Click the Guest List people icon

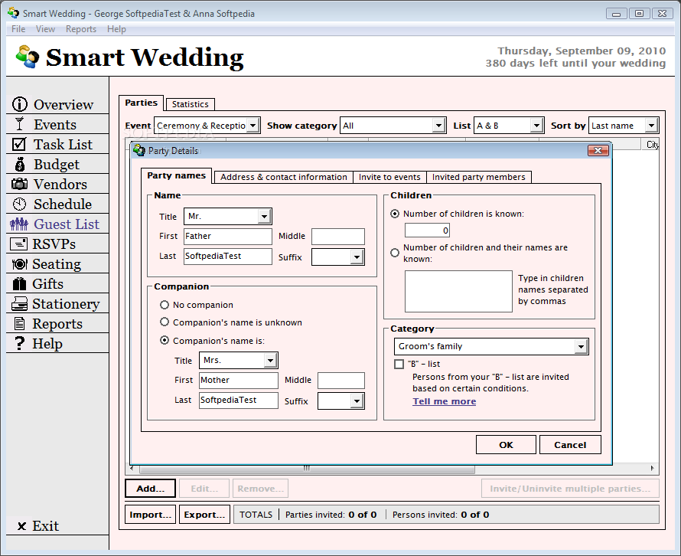click(19, 224)
